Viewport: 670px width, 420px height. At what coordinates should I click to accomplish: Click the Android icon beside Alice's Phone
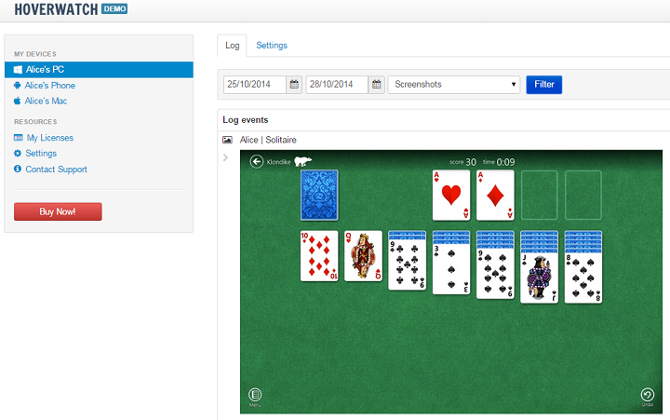(x=17, y=86)
